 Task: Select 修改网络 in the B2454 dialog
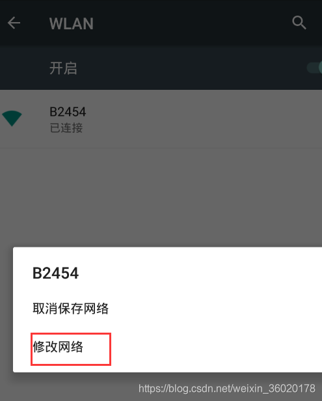coord(58,347)
